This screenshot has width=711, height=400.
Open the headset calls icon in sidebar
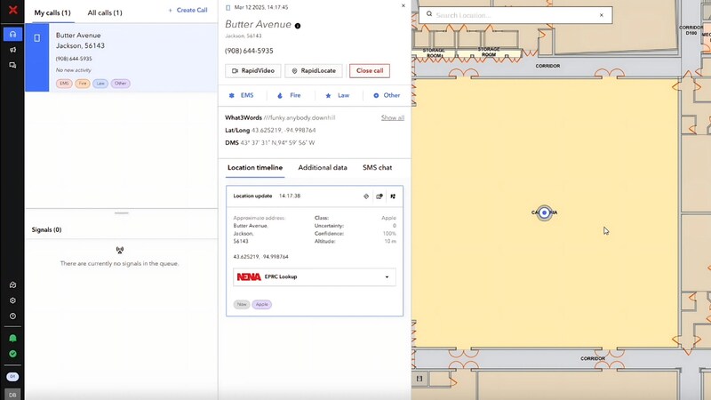[x=12, y=34]
